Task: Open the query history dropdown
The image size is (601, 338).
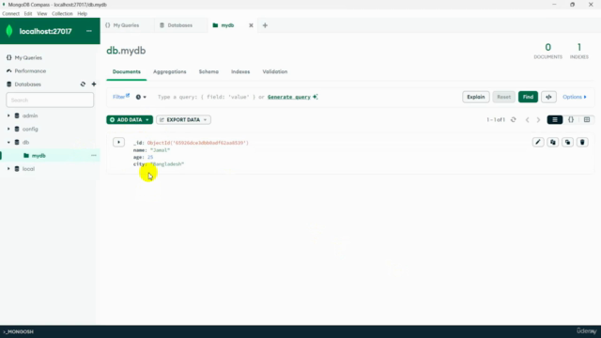Action: (141, 97)
